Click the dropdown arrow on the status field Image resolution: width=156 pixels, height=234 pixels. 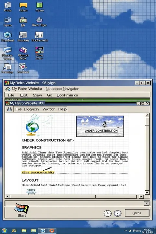(147, 203)
